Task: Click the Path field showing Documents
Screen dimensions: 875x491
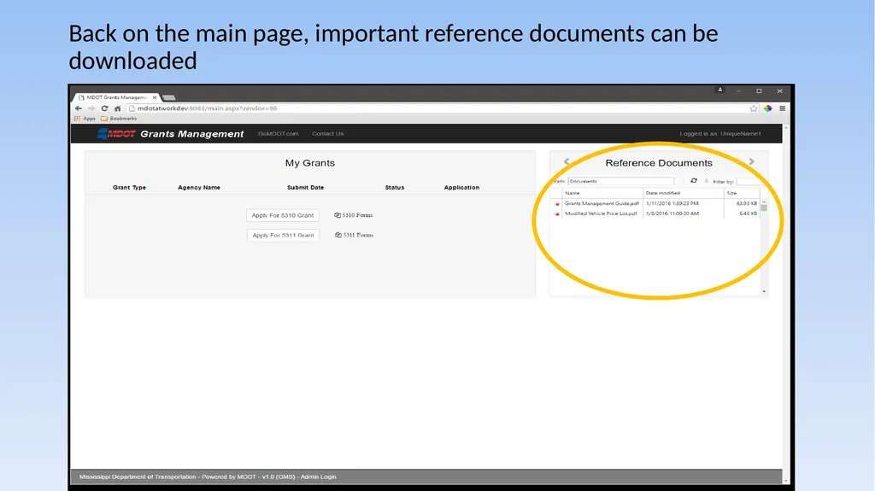Action: [620, 181]
